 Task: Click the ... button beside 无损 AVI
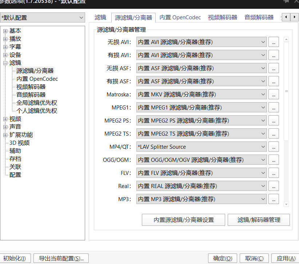274,42
